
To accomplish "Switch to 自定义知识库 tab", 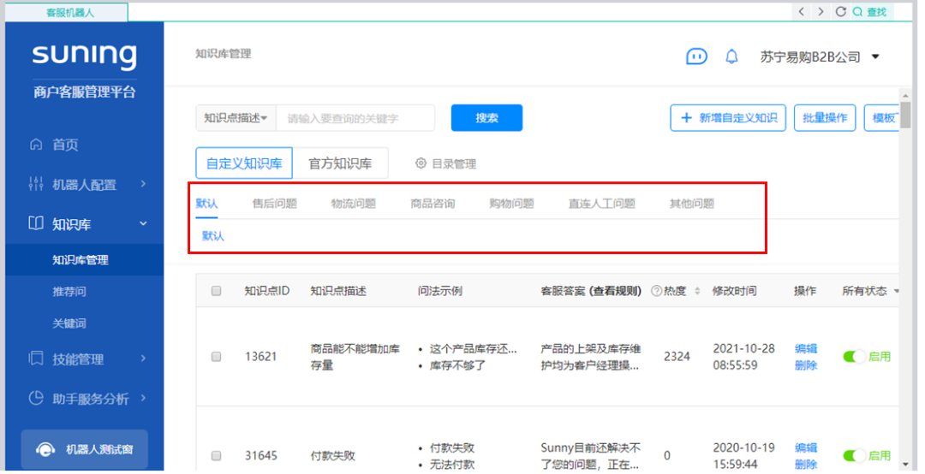I will pos(244,163).
